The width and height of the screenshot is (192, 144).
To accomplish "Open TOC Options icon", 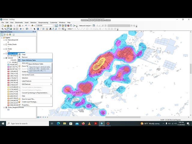I will 13,35.
